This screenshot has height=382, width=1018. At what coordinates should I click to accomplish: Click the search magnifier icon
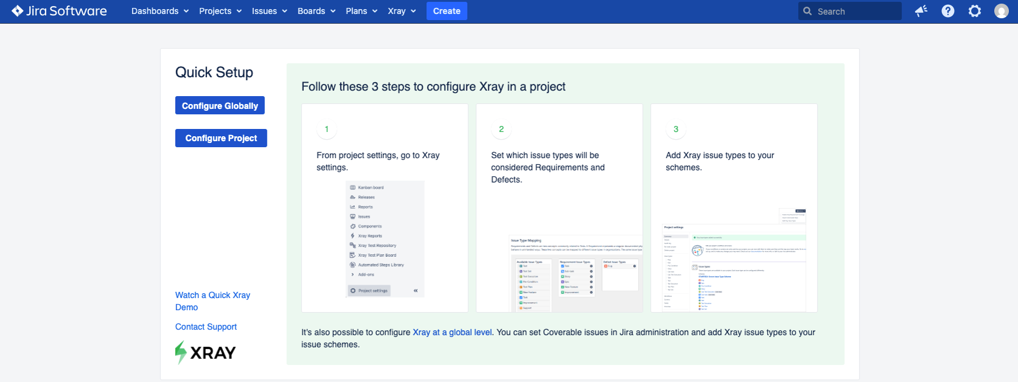click(807, 11)
